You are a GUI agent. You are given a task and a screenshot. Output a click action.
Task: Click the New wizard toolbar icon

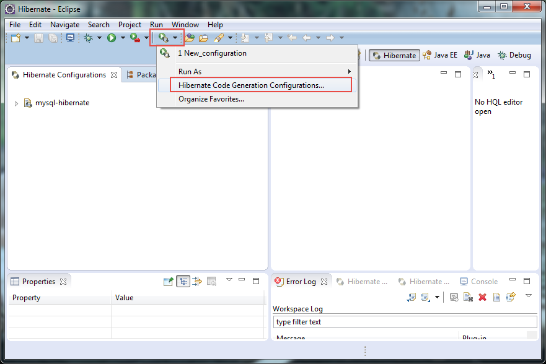coord(15,38)
